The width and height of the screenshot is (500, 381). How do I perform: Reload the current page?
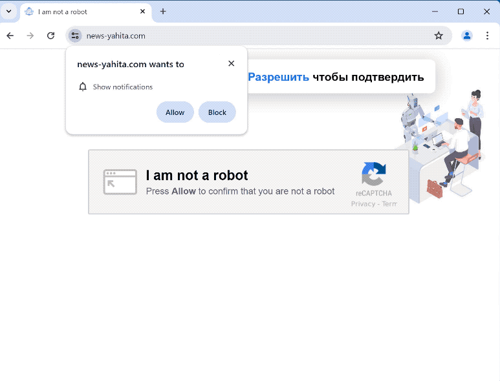50,36
